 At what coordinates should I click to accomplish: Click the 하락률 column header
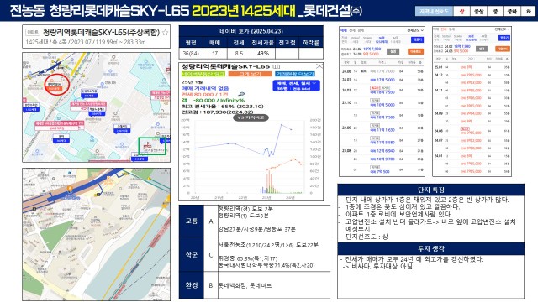tap(311, 43)
